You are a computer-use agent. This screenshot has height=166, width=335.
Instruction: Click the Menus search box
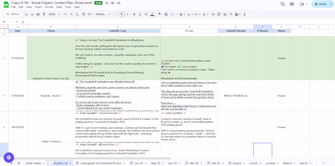pos(14,14)
